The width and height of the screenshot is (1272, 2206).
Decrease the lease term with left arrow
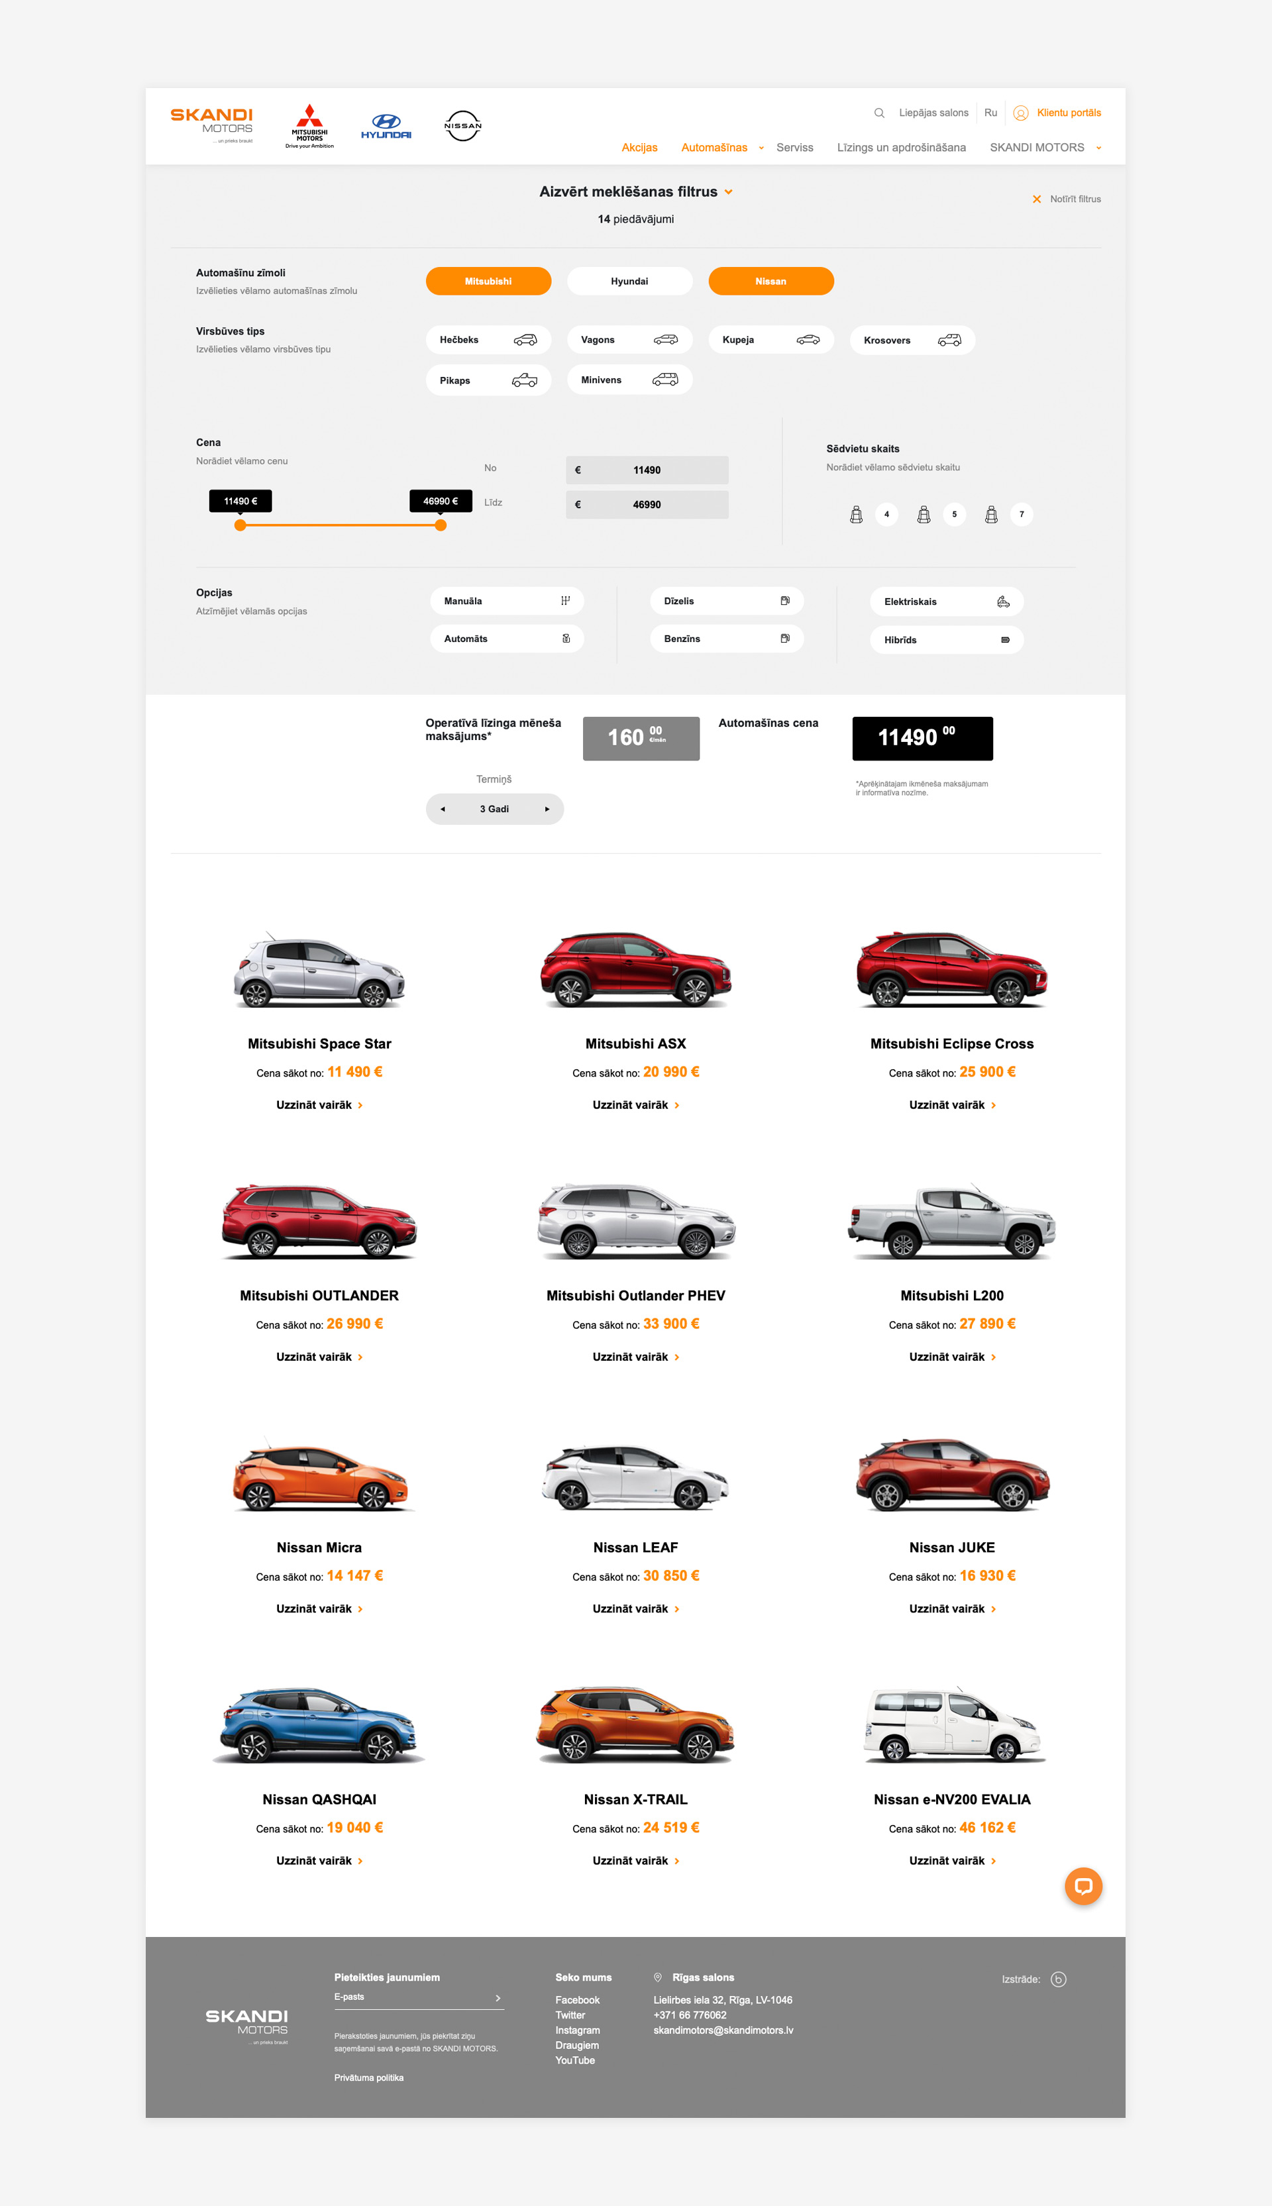coord(443,809)
